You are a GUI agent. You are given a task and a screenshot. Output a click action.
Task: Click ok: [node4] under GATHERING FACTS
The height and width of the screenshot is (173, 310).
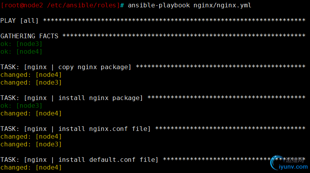click(x=21, y=51)
